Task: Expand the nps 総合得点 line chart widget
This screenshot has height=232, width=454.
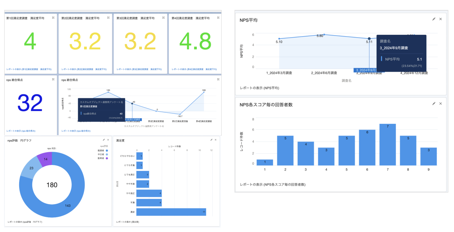Action: (218, 79)
